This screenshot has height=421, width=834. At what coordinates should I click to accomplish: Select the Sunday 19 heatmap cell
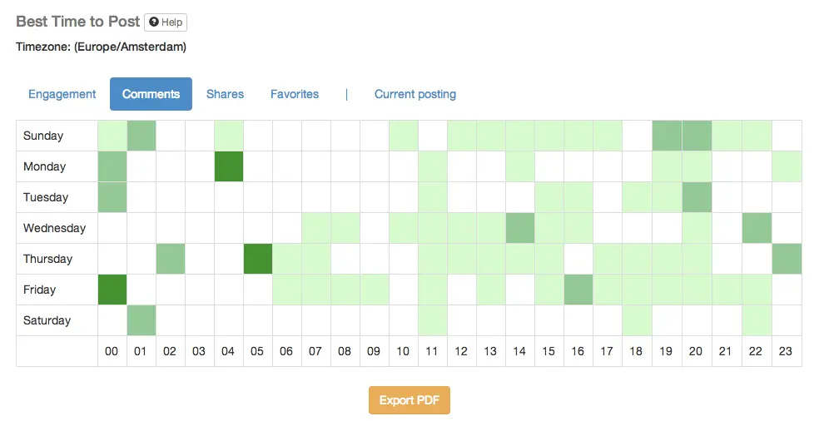pyautogui.click(x=667, y=136)
